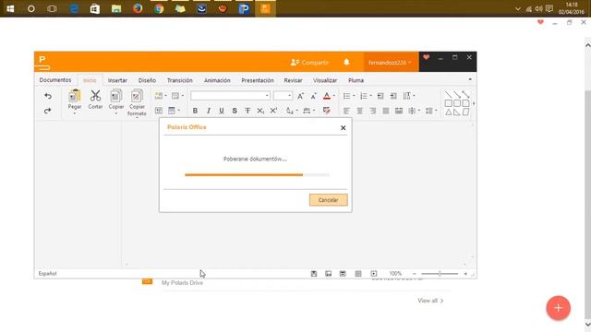Apply red font color A icon
This screenshot has width=591, height=332.
[327, 96]
